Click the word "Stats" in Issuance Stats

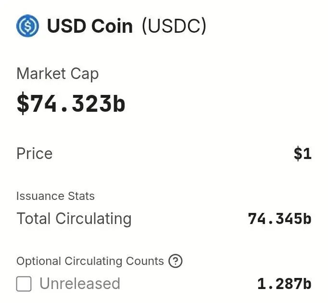tap(81, 196)
